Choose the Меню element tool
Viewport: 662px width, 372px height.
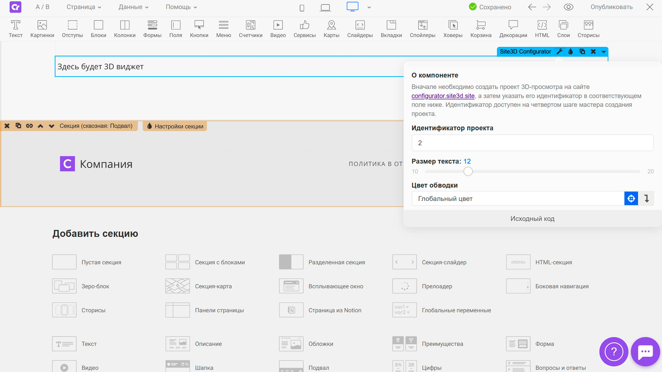[223, 29]
